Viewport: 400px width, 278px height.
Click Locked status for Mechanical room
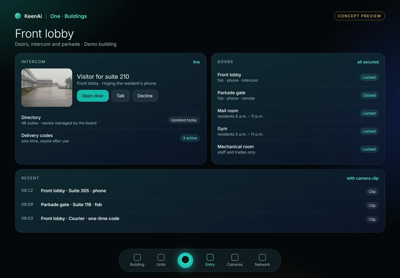tap(369, 149)
